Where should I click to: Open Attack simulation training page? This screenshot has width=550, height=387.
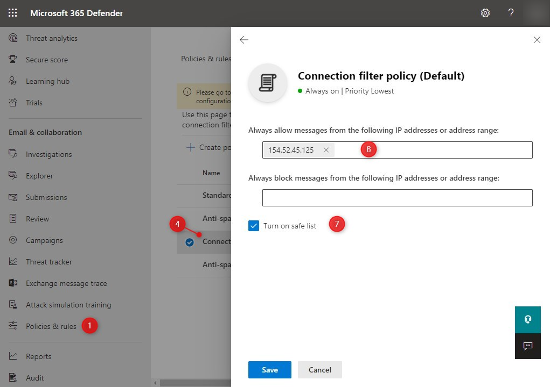point(68,305)
